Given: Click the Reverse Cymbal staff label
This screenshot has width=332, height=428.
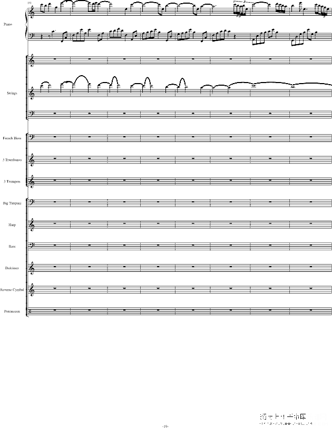Looking at the screenshot, I should (x=12, y=290).
